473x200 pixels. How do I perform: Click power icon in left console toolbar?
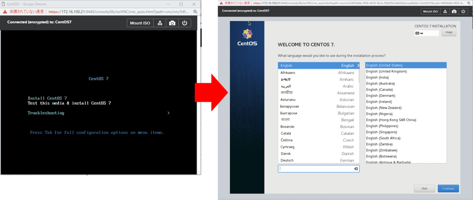coord(185,23)
